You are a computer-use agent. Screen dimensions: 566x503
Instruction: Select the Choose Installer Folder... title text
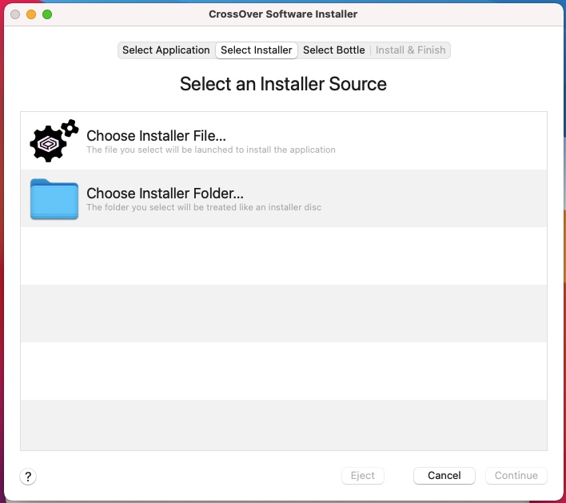click(165, 194)
